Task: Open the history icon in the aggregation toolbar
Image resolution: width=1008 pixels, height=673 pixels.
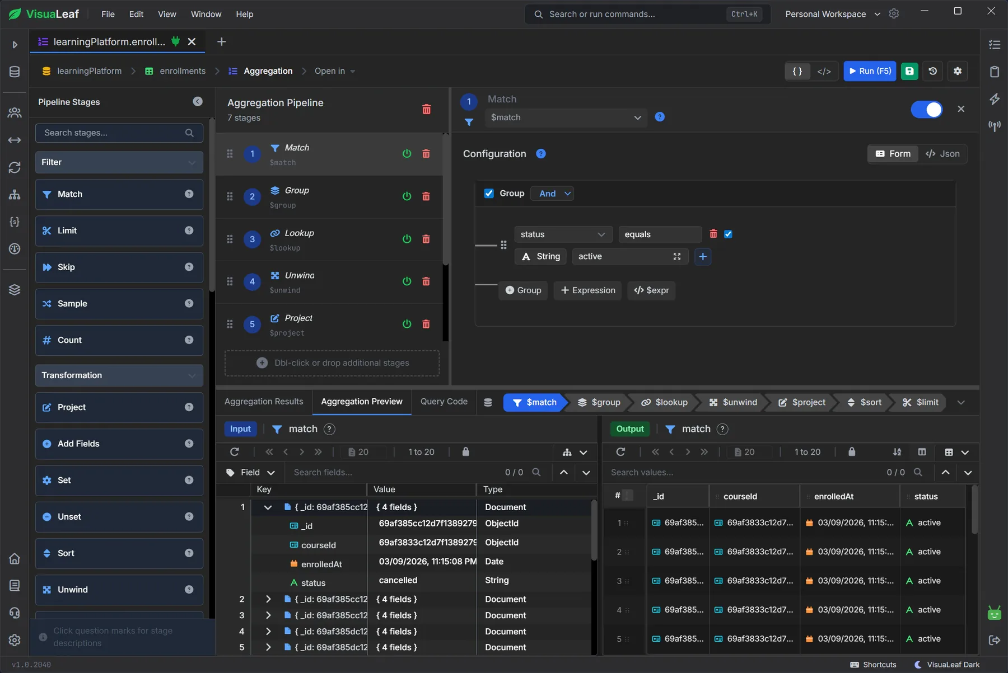Action: point(933,71)
